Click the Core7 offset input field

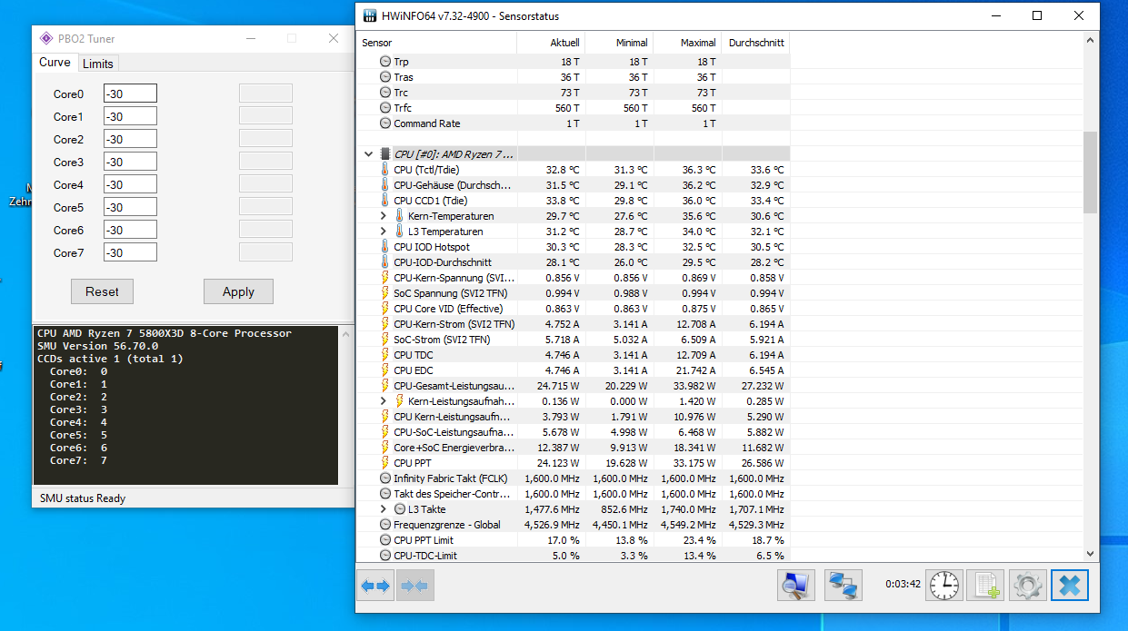pos(130,252)
